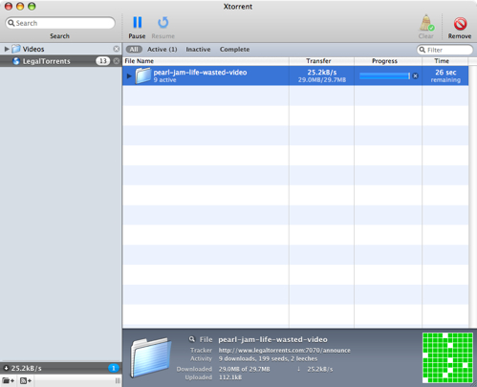Sort by Progress column header

[x=388, y=61]
